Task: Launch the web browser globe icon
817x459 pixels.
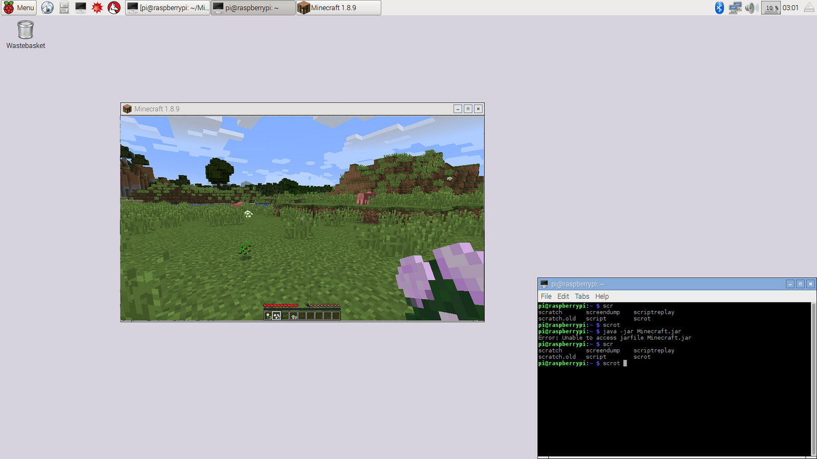Action: tap(47, 8)
